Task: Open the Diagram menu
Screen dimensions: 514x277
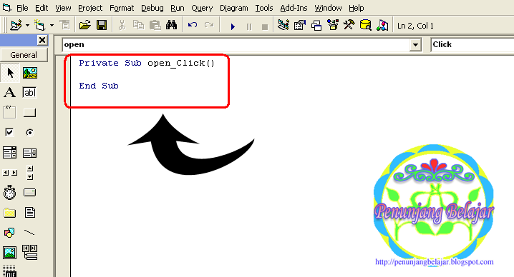Action: [x=233, y=8]
